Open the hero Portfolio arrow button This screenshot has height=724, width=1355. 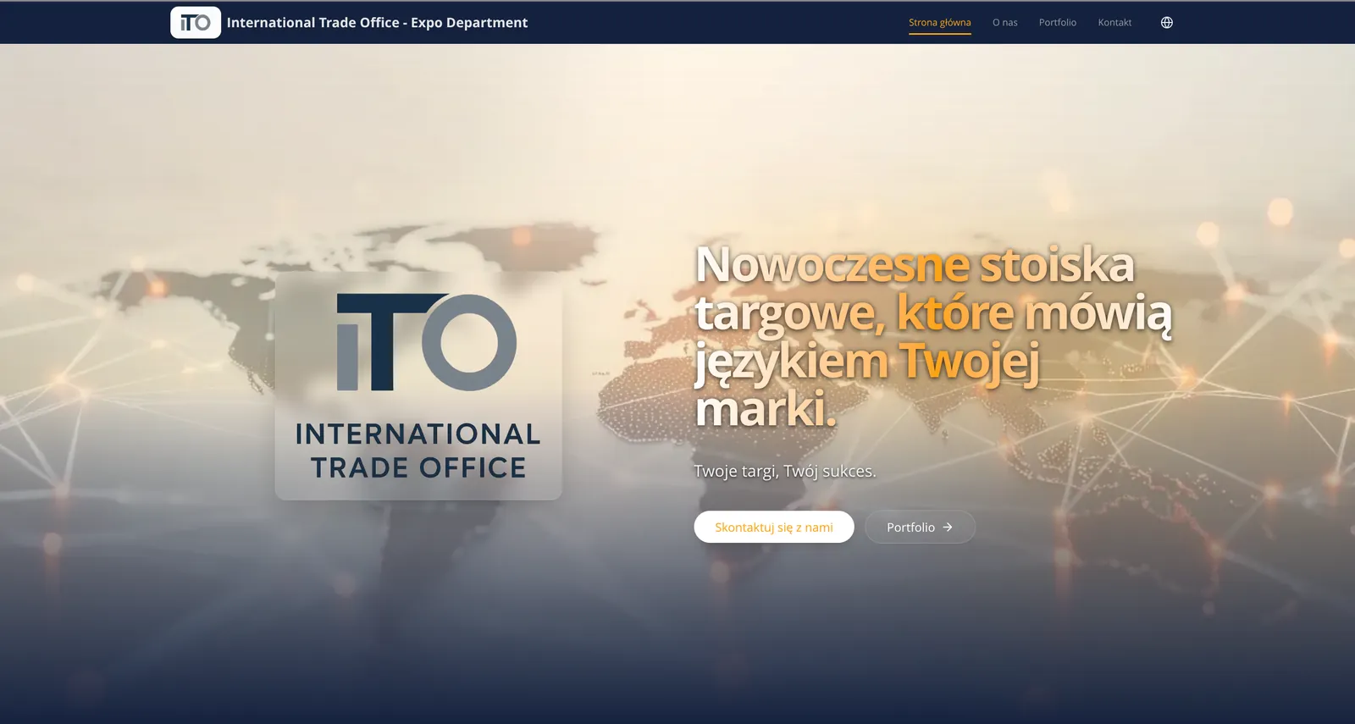tap(920, 527)
